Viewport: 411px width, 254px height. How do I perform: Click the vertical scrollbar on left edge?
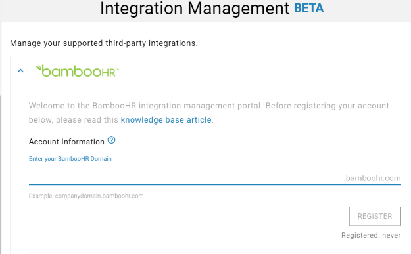(1, 174)
